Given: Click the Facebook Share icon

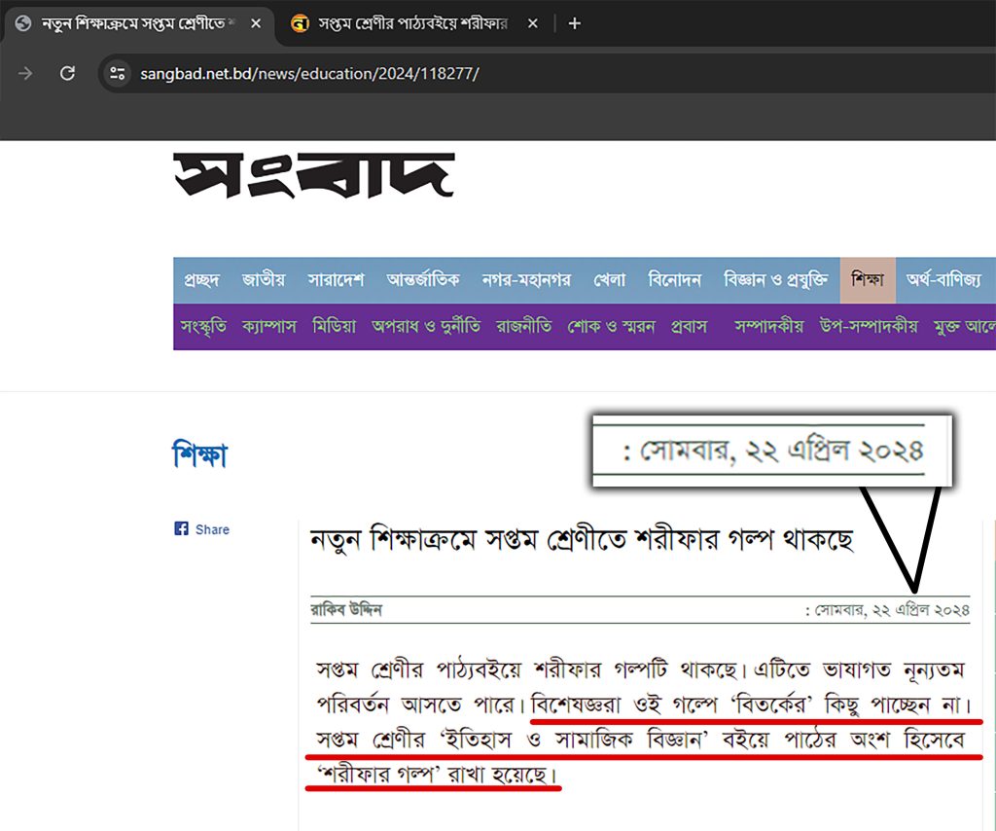Looking at the screenshot, I should [181, 528].
